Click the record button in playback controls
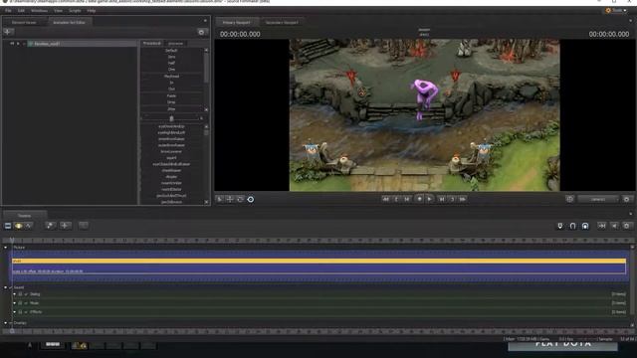The height and width of the screenshot is (358, 637). 419,199
